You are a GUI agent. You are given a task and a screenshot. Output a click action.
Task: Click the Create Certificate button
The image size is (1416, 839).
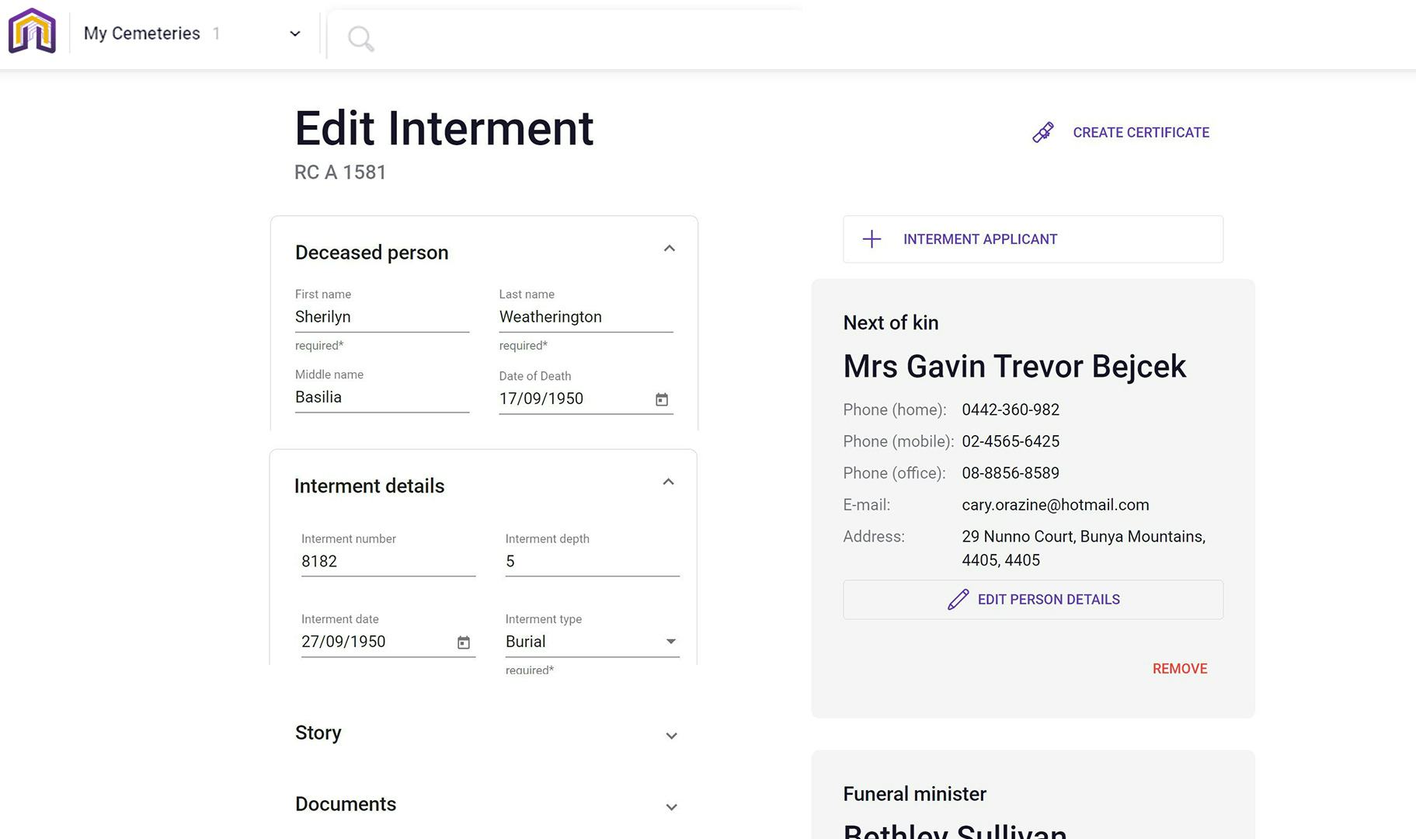pos(1140,133)
